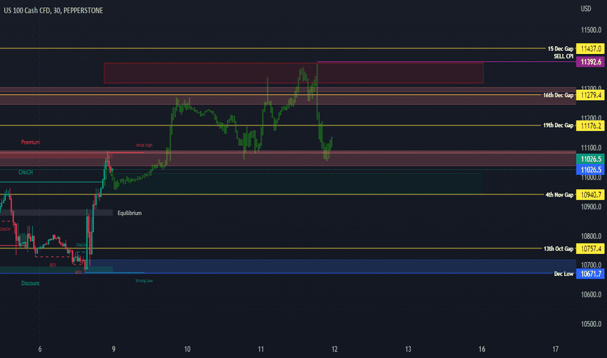Click date 6 on the time axis

pyautogui.click(x=40, y=349)
